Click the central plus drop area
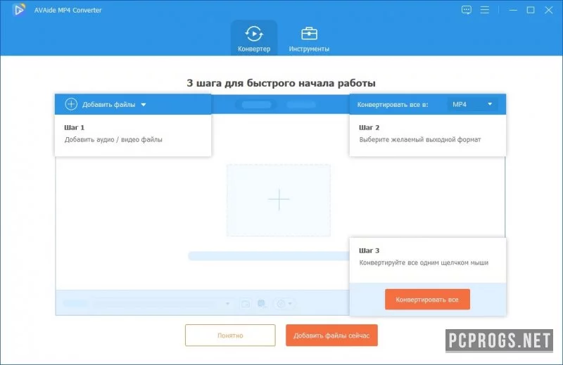 coord(279,200)
